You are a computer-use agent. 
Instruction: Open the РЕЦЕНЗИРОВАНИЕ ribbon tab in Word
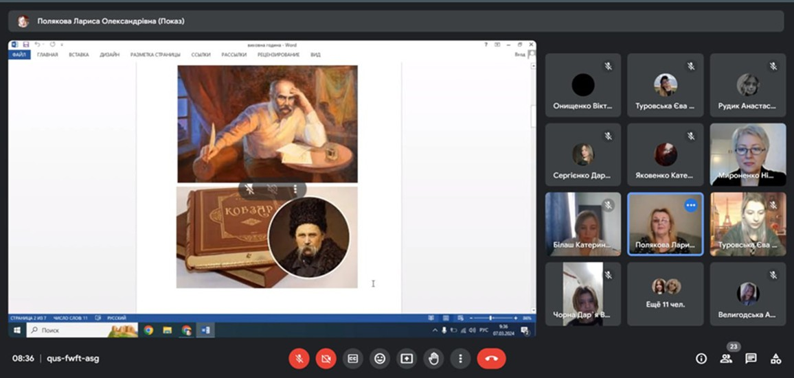(x=278, y=55)
